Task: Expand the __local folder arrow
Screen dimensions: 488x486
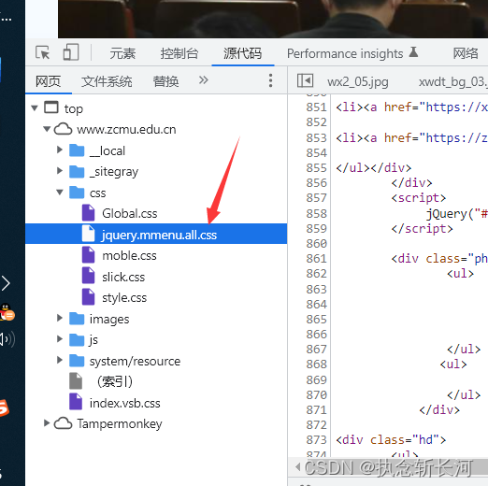Action: [x=60, y=150]
